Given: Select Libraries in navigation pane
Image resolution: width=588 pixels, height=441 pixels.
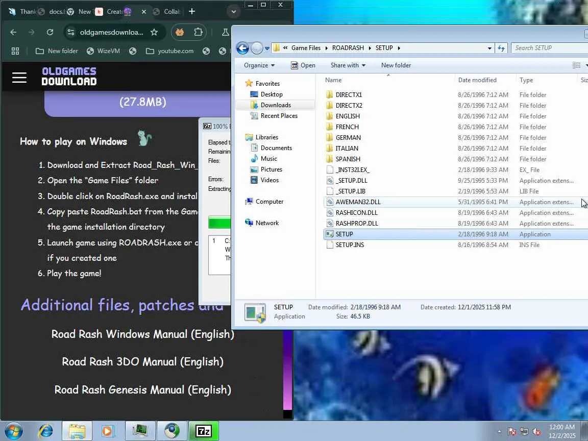Looking at the screenshot, I should coord(266,137).
